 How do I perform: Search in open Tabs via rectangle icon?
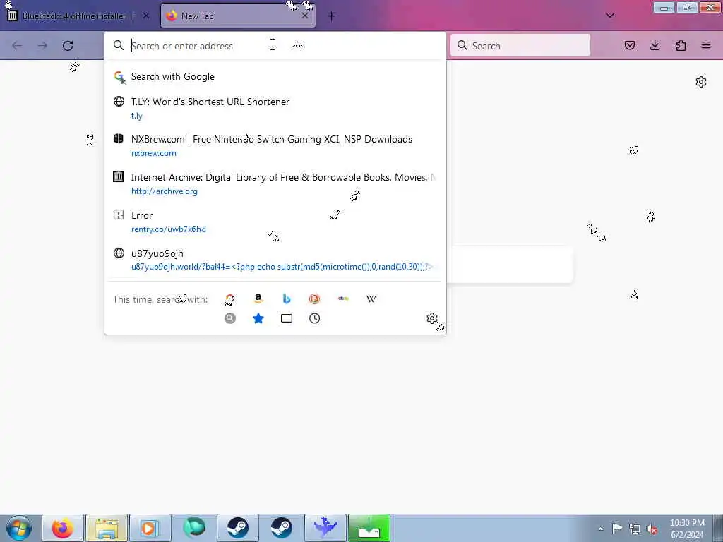click(x=287, y=318)
